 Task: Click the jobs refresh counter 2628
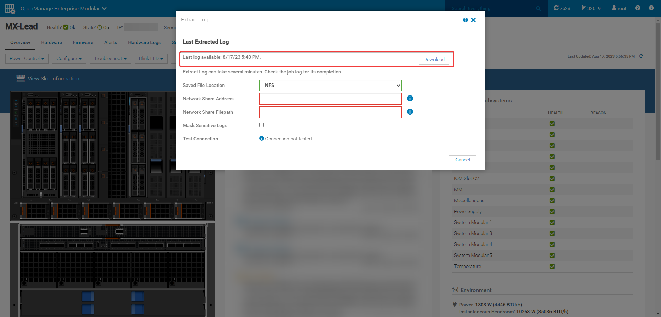[562, 8]
